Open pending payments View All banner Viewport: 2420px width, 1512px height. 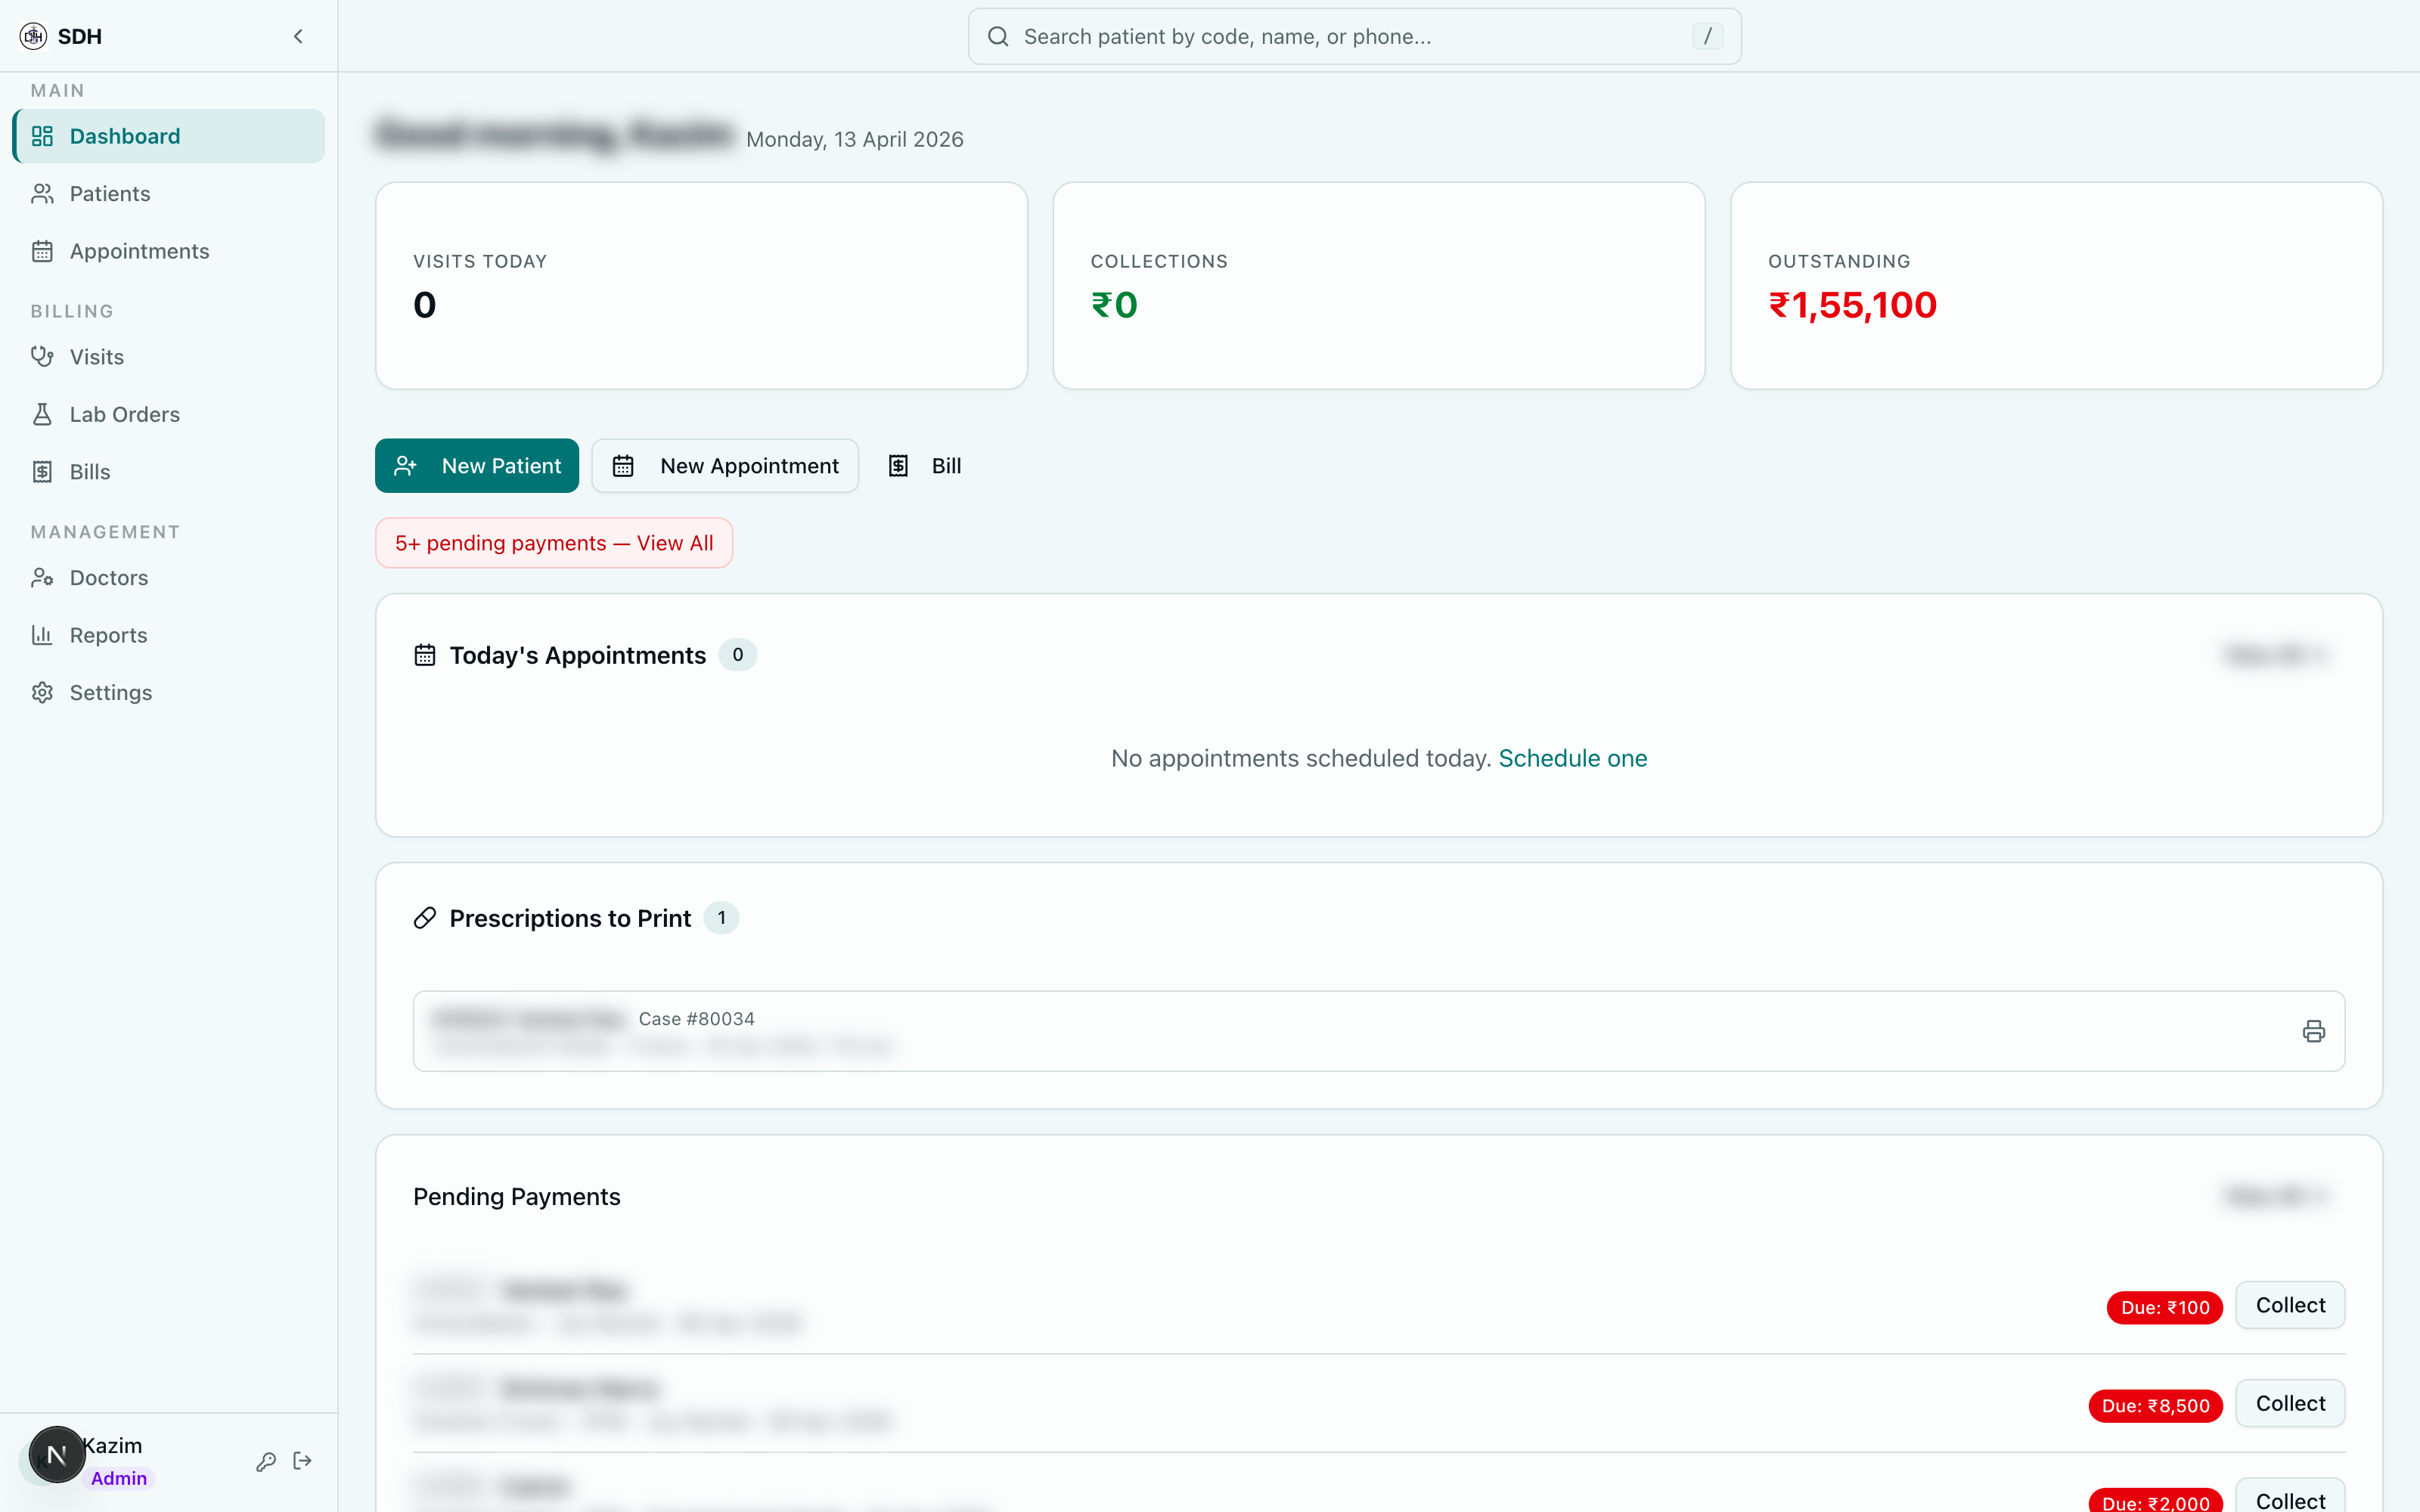coord(554,543)
